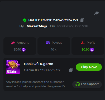The height and width of the screenshot is (100, 105).
Task: Copy the Game ID using copy icon
Action: (x=71, y=70)
